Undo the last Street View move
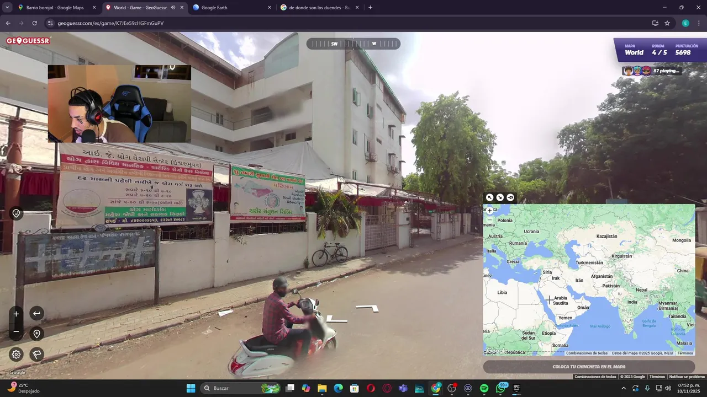Screen dimensions: 707x397 tap(36, 314)
